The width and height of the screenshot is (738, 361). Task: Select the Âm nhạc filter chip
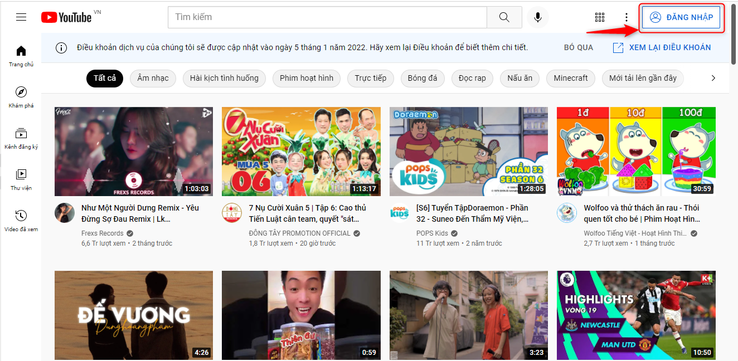tap(153, 78)
